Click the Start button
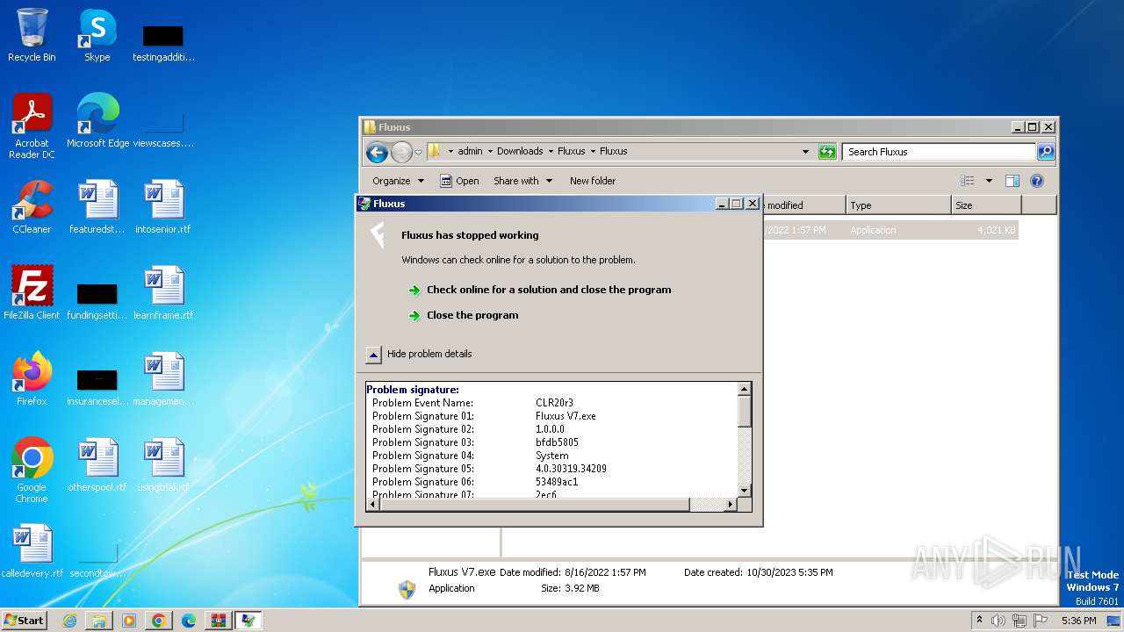The width and height of the screenshot is (1124, 632). click(x=25, y=621)
